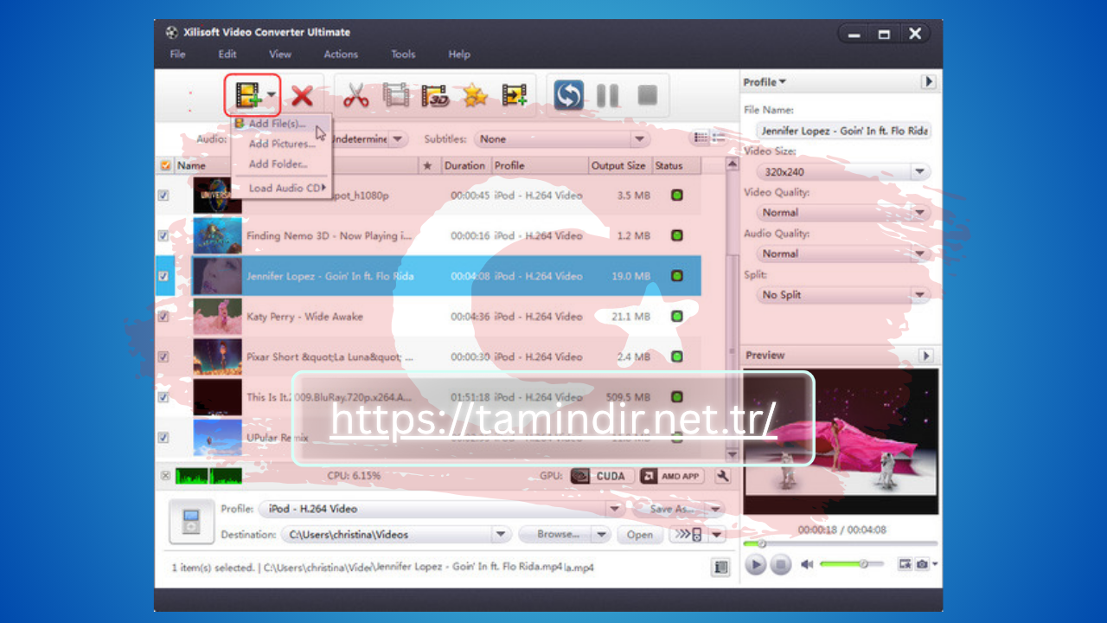Uncheck the This Is It BluRay row
1107x623 pixels.
pyautogui.click(x=163, y=397)
